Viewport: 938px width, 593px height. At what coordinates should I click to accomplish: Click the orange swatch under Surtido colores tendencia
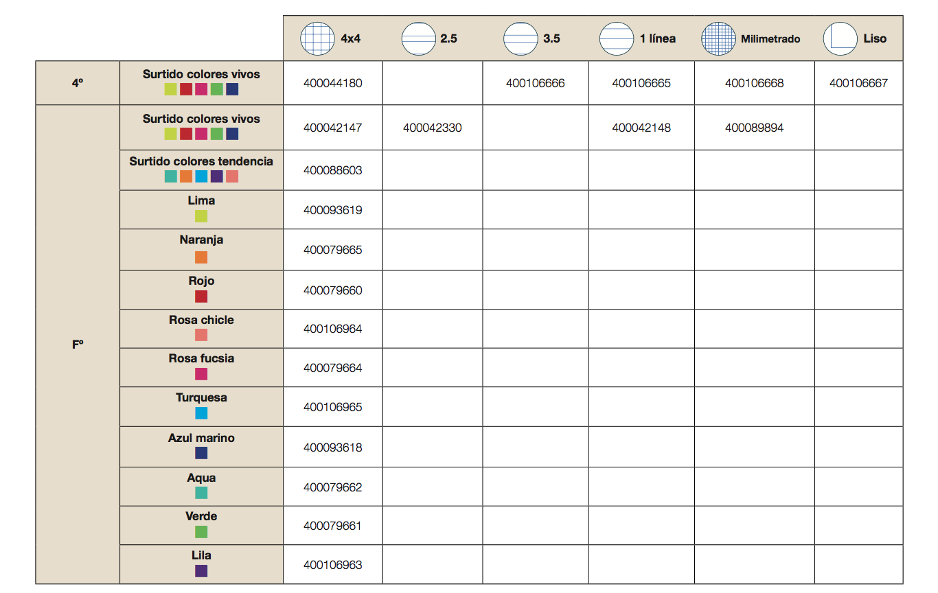click(186, 176)
